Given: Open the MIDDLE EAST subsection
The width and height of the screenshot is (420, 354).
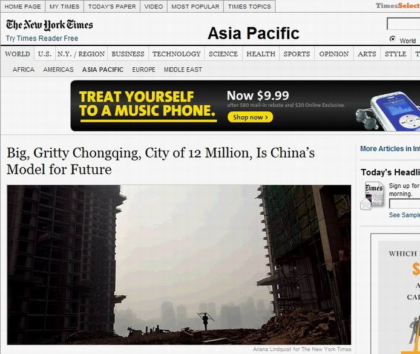Looking at the screenshot, I should (x=183, y=70).
